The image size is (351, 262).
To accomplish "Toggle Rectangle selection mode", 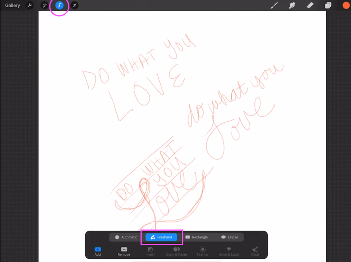I will pos(198,237).
